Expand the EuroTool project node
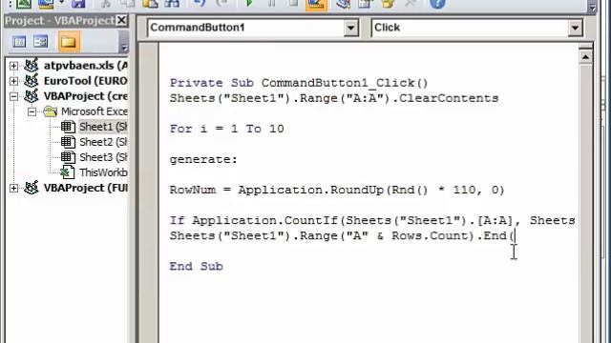The image size is (611, 343). 13,81
